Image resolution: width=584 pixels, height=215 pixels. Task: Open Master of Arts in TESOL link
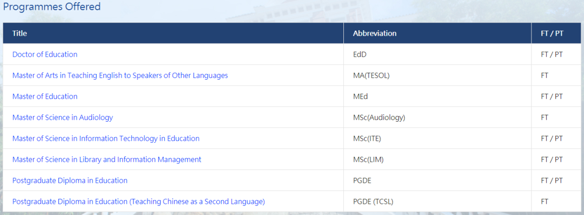(x=120, y=75)
